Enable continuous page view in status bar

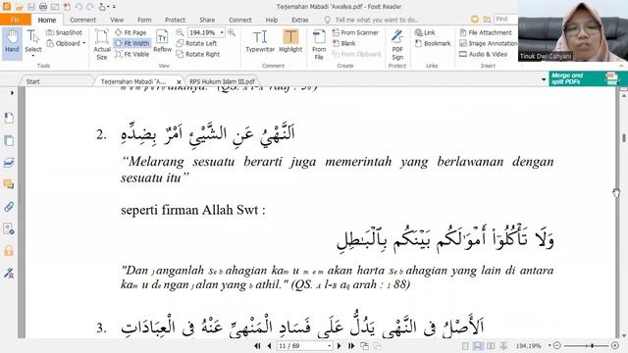click(478, 346)
